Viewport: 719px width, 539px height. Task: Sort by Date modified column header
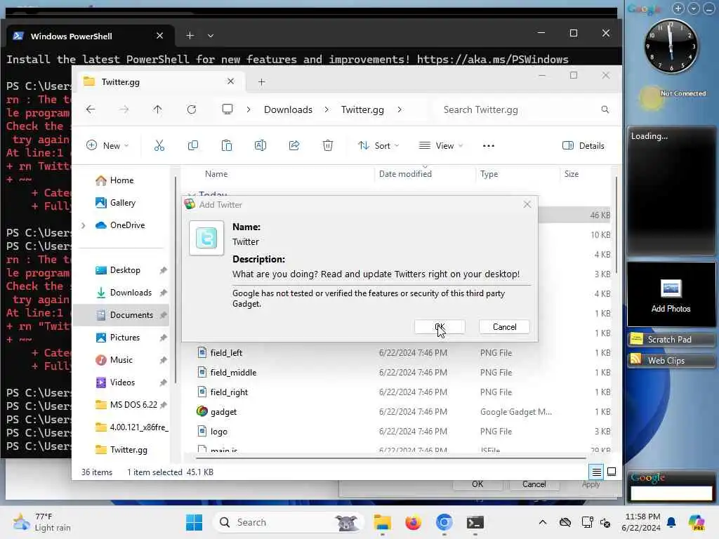[405, 174]
